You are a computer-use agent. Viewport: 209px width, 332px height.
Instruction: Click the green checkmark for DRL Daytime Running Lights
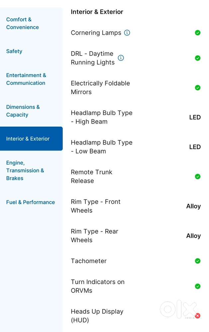[x=198, y=58]
